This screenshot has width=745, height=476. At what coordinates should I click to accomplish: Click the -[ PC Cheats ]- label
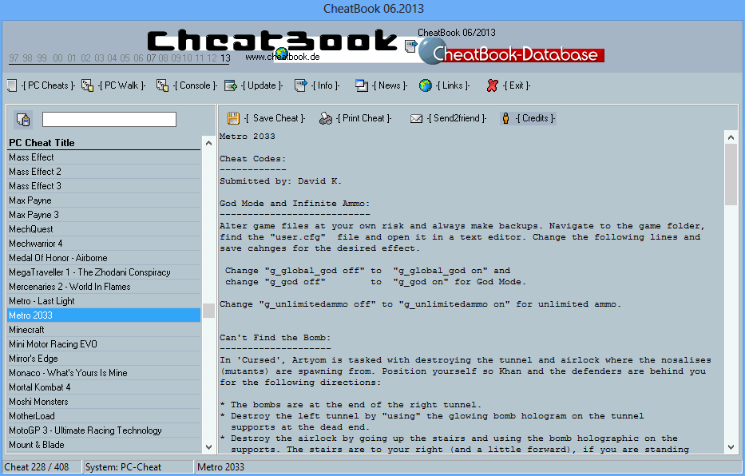pyautogui.click(x=49, y=85)
